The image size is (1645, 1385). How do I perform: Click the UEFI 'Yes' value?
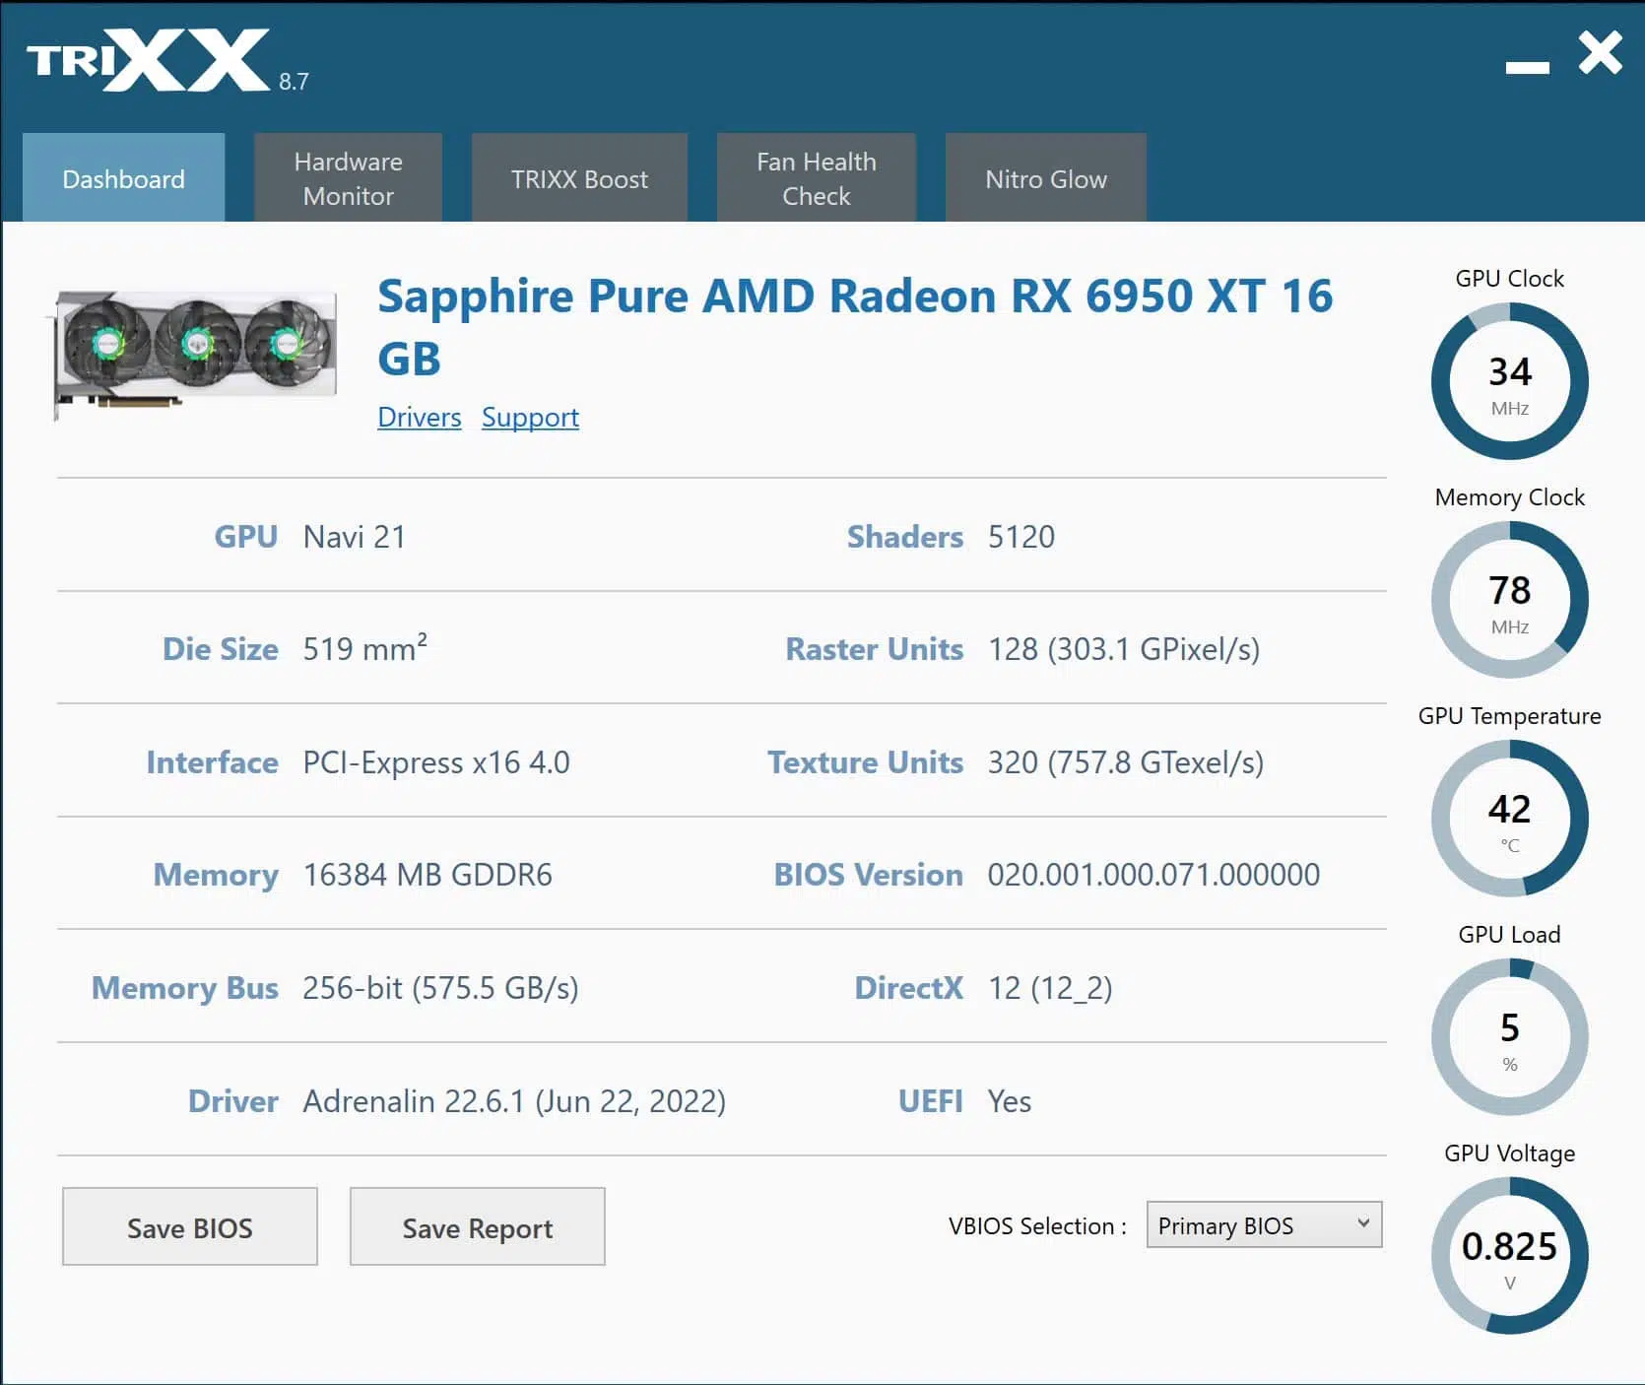(1010, 1101)
